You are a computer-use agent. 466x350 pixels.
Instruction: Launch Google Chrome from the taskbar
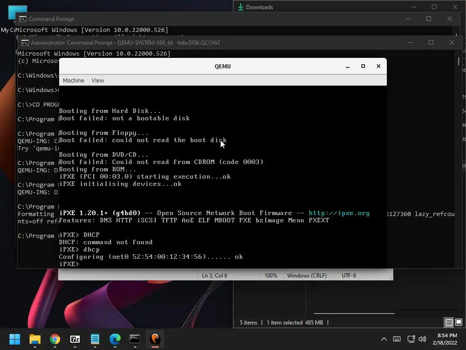pos(55,339)
